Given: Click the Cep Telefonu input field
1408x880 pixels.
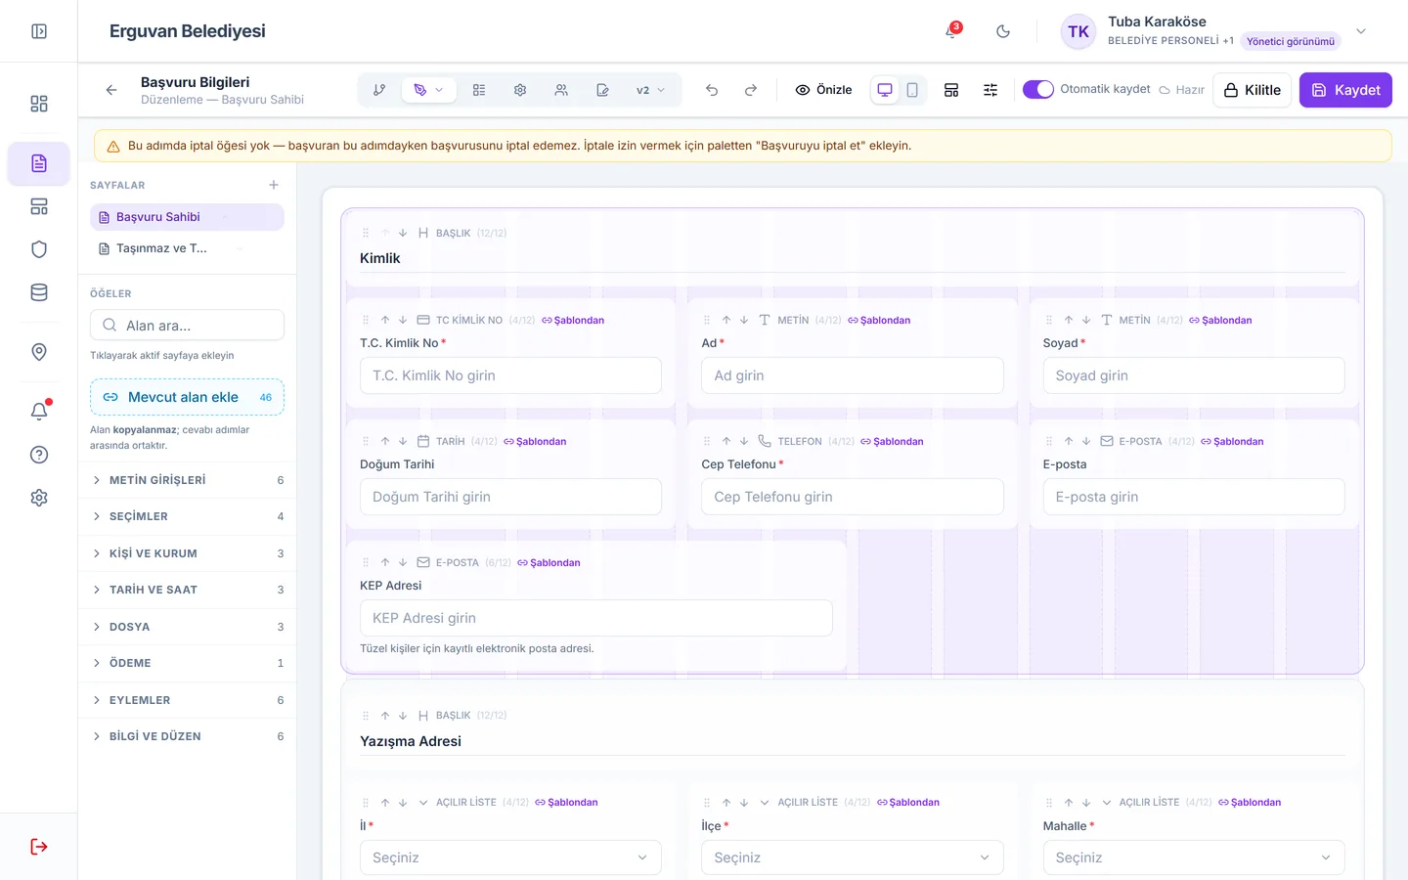Looking at the screenshot, I should point(853,497).
